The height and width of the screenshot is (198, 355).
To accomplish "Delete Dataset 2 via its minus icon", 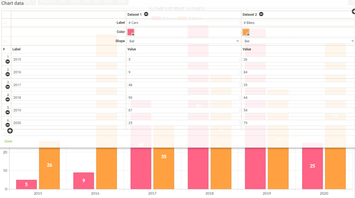I will 261,14.
